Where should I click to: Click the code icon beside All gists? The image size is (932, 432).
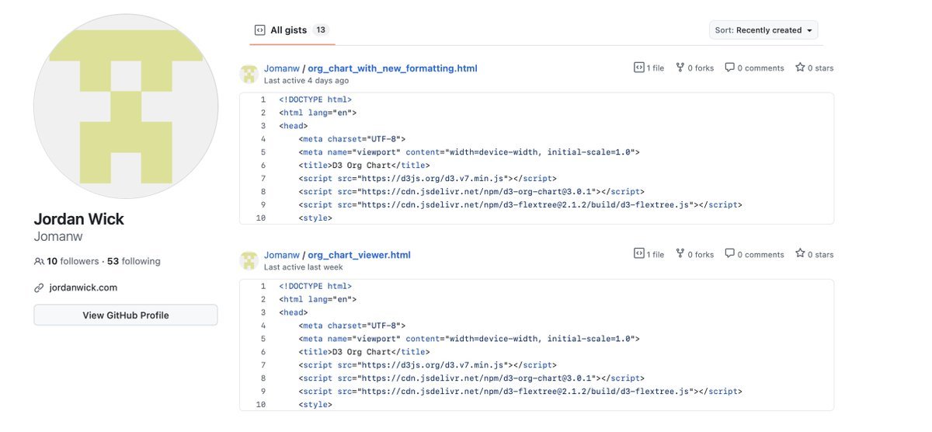(x=260, y=30)
